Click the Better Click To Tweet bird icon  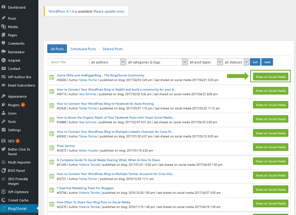3,149
